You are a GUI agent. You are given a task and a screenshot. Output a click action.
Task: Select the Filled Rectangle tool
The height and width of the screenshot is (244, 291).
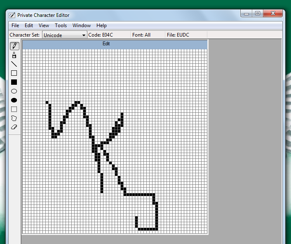[14, 82]
